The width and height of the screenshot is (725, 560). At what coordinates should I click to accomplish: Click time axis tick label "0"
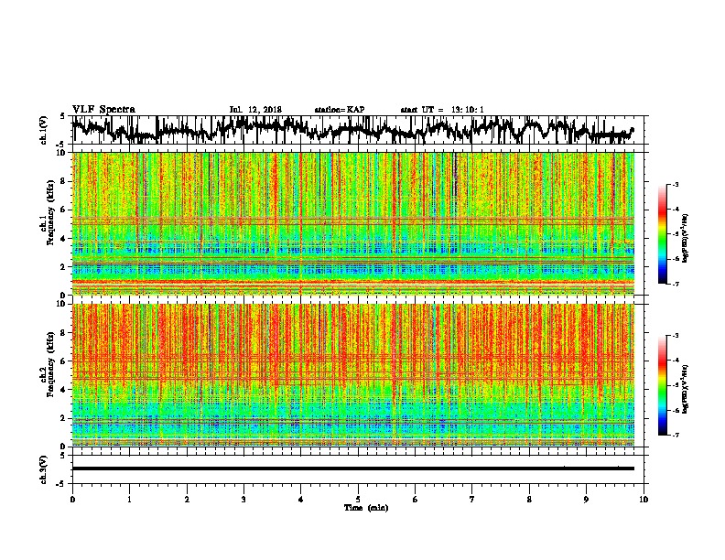click(72, 500)
